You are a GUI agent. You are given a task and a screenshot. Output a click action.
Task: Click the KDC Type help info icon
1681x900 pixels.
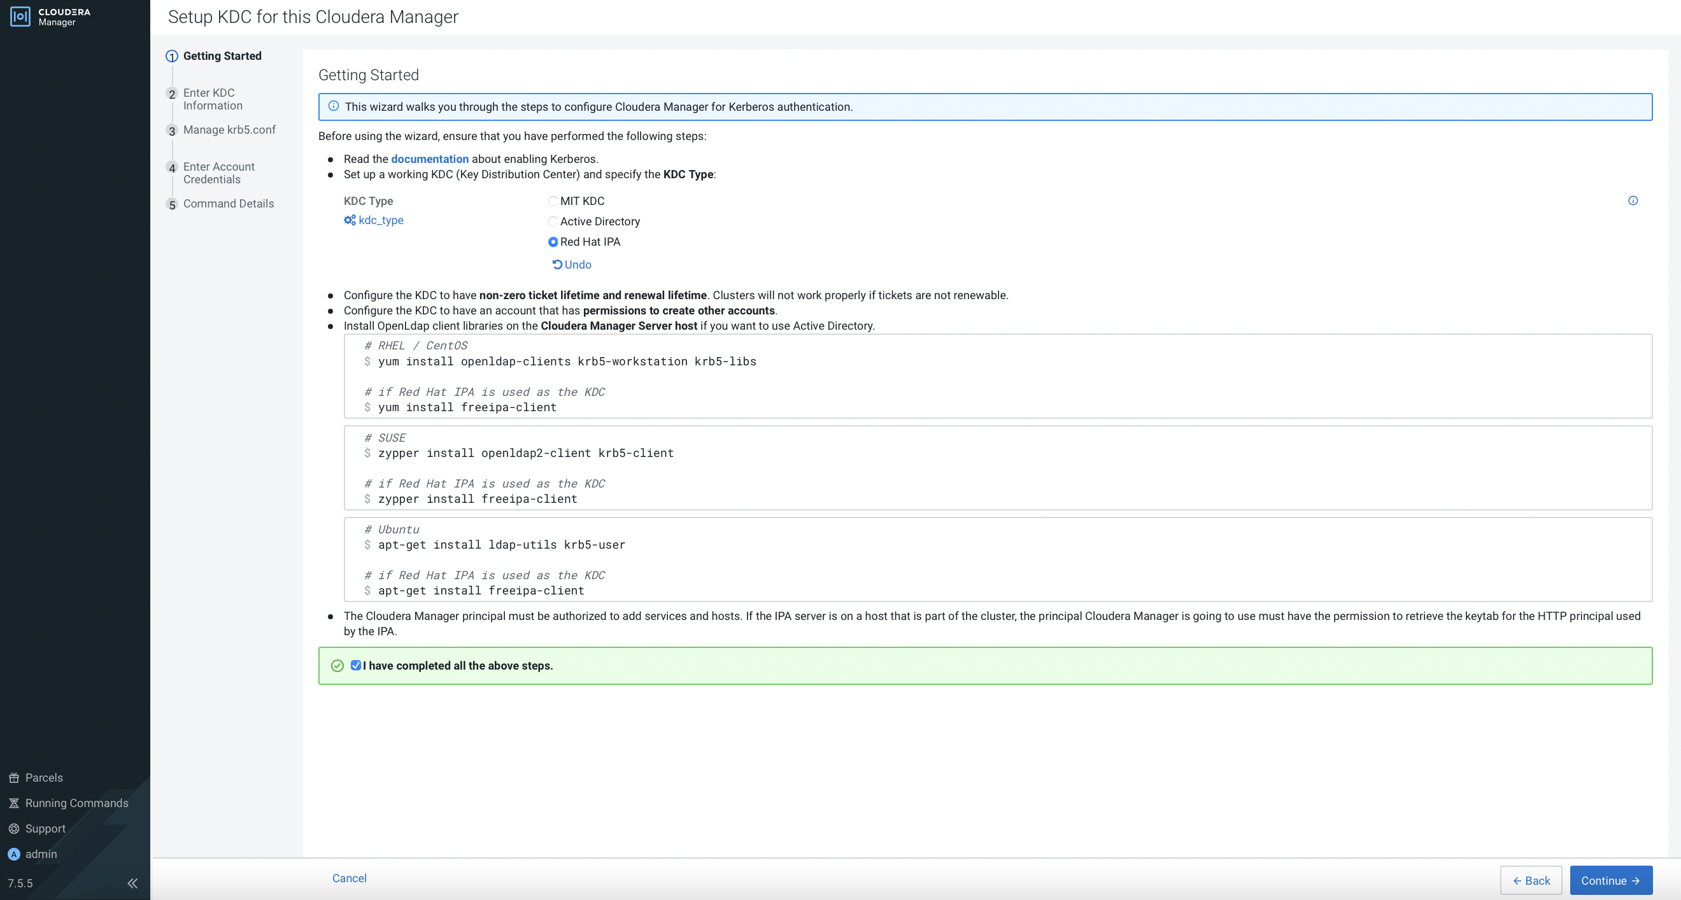coord(1633,201)
